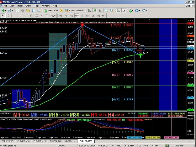Screen dimensions: 196x147
Task: Open the Tools menu
Action: [x=37, y=6]
